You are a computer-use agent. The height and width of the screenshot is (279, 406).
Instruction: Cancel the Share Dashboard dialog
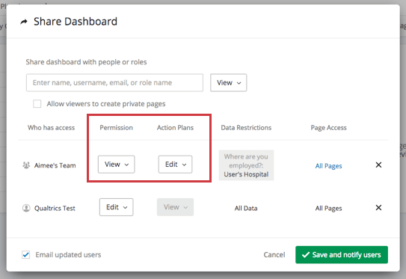click(x=274, y=254)
